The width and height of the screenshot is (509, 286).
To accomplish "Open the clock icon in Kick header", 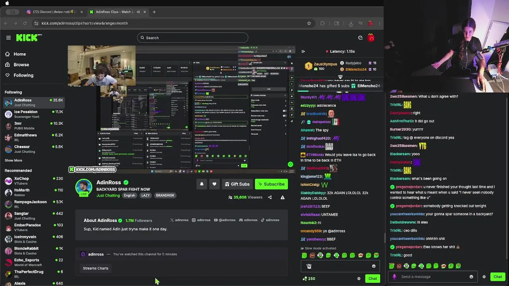I will pos(360,38).
